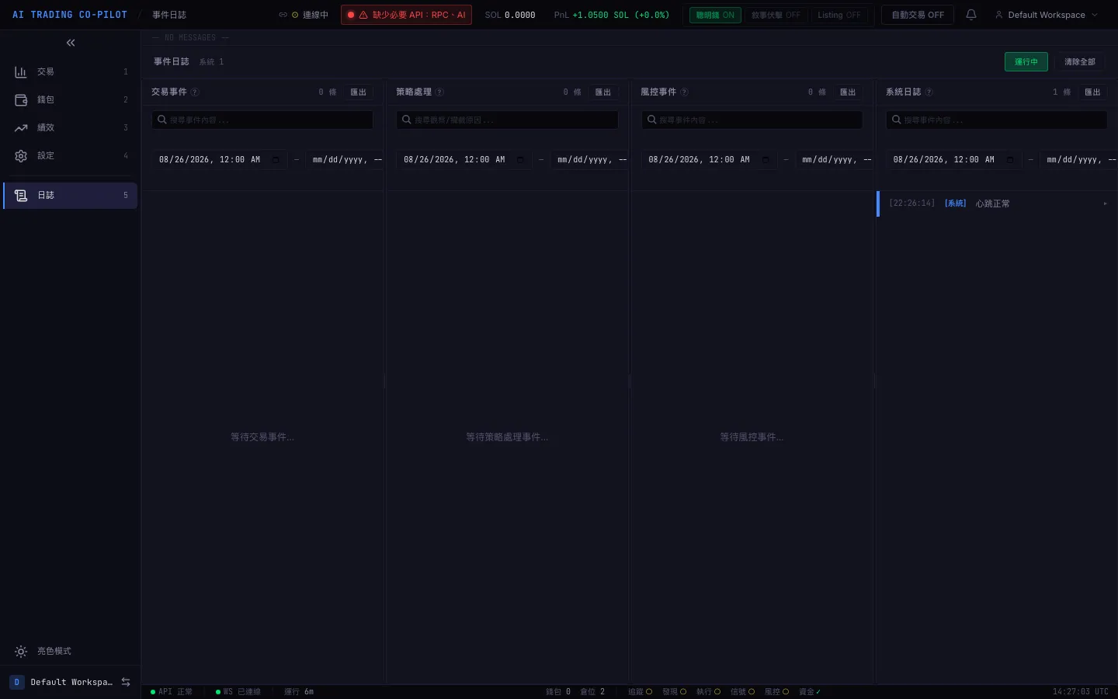The height and width of the screenshot is (699, 1118).
Task: Click the 清除全部 button
Action: (x=1079, y=61)
